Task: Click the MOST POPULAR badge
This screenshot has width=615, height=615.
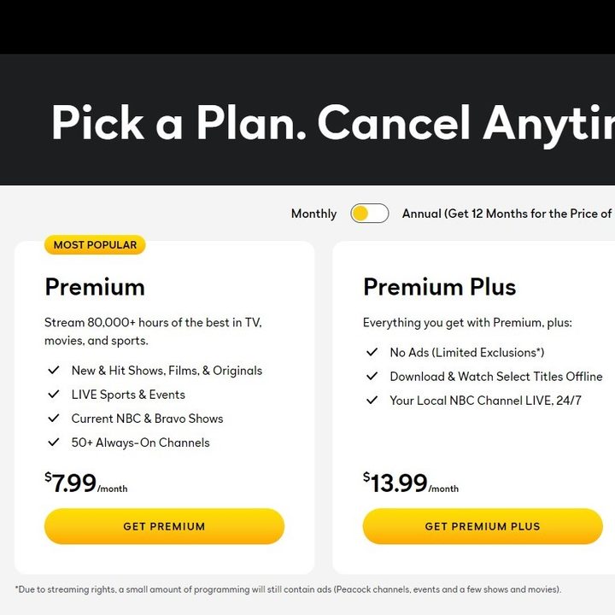Action: 95,245
